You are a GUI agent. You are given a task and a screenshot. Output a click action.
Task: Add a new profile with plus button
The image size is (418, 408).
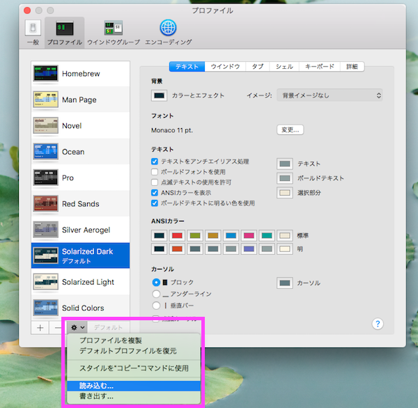(x=40, y=327)
